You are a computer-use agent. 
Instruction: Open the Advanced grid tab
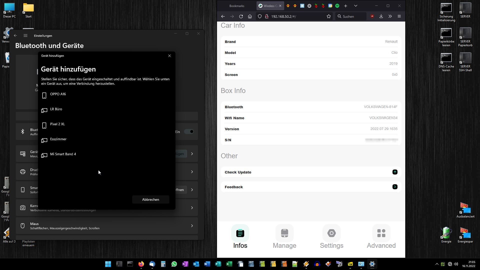pyautogui.click(x=381, y=233)
